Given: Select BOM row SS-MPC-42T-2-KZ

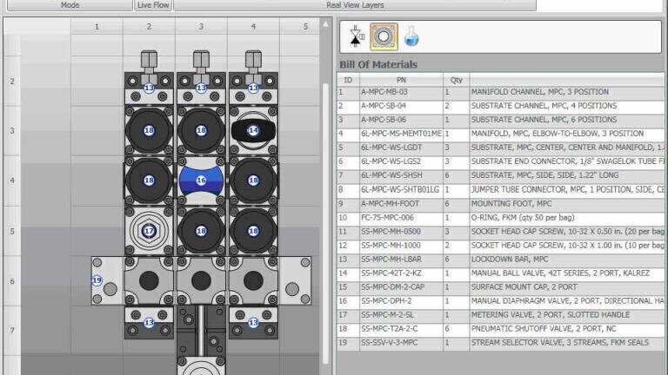Looking at the screenshot, I should pyautogui.click(x=501, y=273).
